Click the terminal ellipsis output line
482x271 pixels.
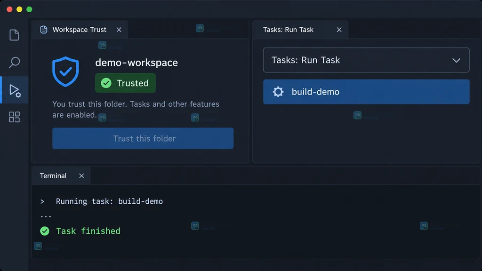(x=46, y=216)
